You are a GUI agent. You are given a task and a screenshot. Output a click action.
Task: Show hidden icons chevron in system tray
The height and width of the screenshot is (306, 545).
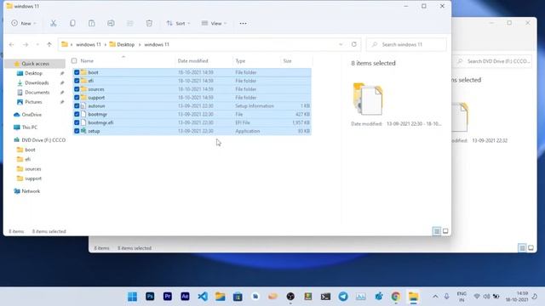[435, 297]
